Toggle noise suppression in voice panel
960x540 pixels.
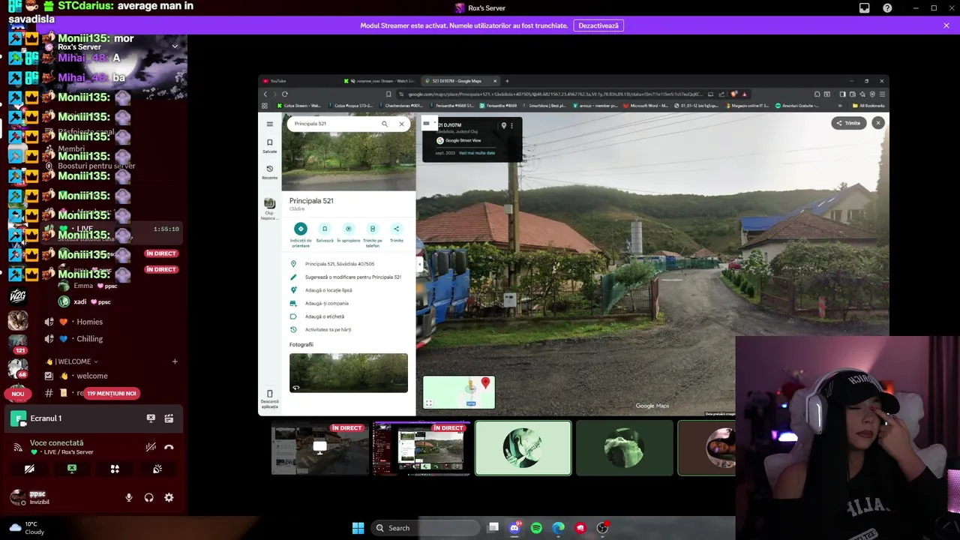(151, 447)
